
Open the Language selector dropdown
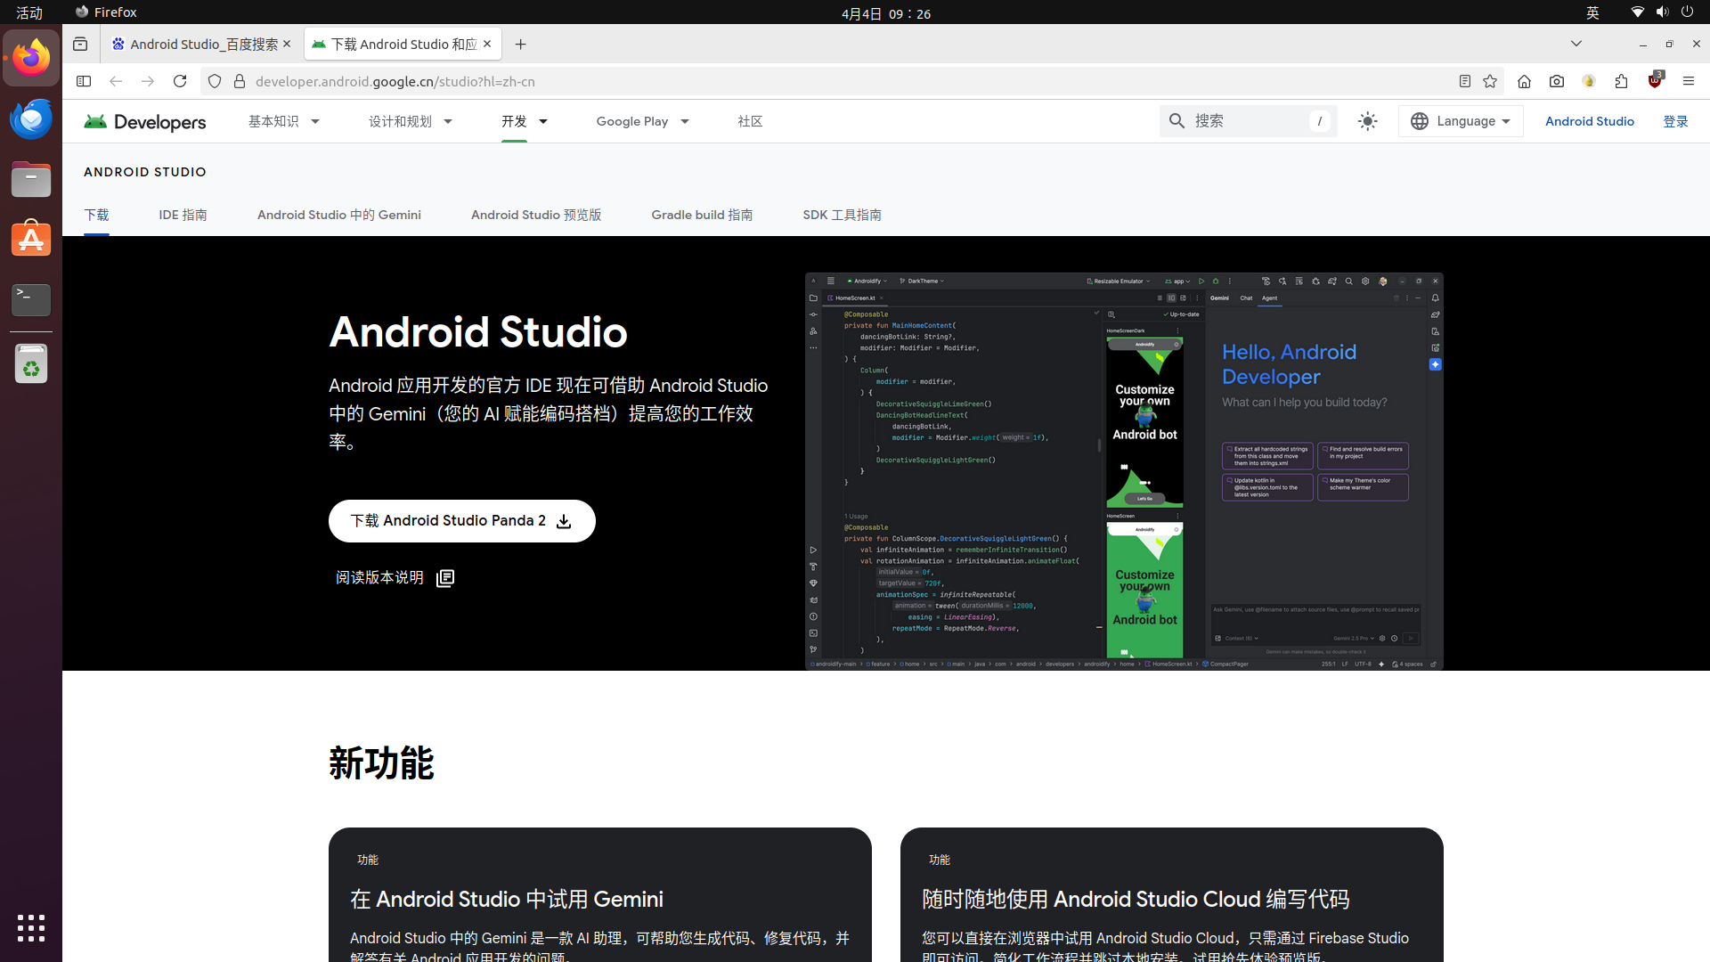pos(1461,121)
